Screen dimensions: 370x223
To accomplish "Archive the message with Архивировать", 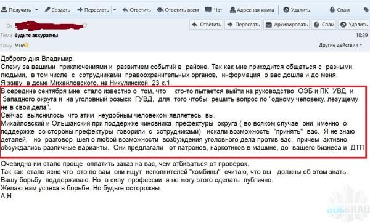I will point(287,25).
